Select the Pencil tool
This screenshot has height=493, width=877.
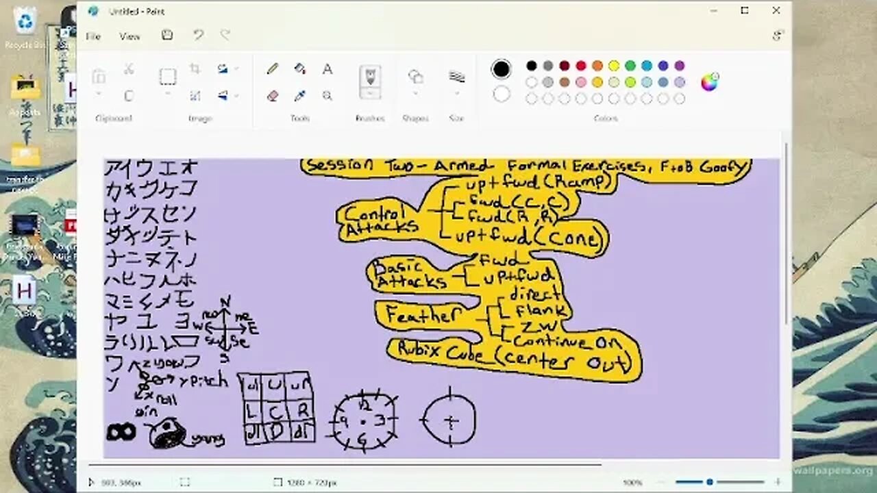[273, 68]
